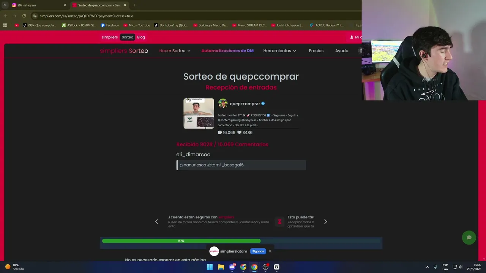Viewport: 486px width, 273px height.
Task: Click the Síganos follow button
Action: tap(258, 251)
